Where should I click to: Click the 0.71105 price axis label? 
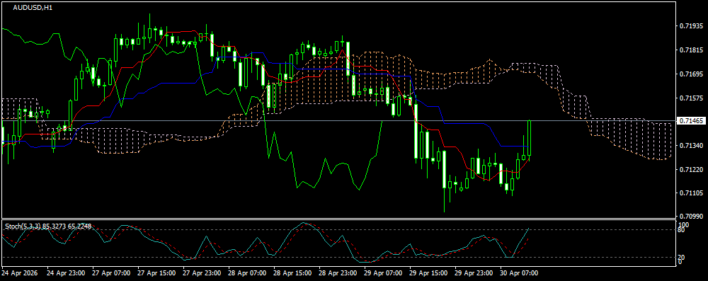point(691,193)
